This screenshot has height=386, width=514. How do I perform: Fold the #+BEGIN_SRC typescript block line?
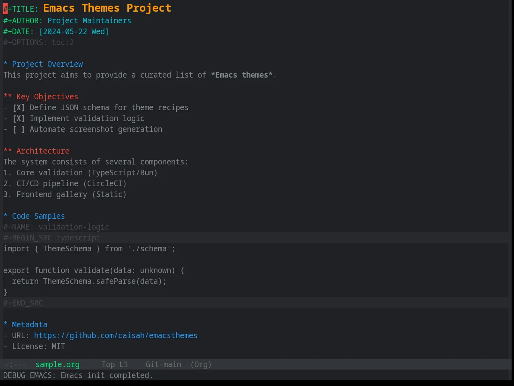[x=52, y=238]
